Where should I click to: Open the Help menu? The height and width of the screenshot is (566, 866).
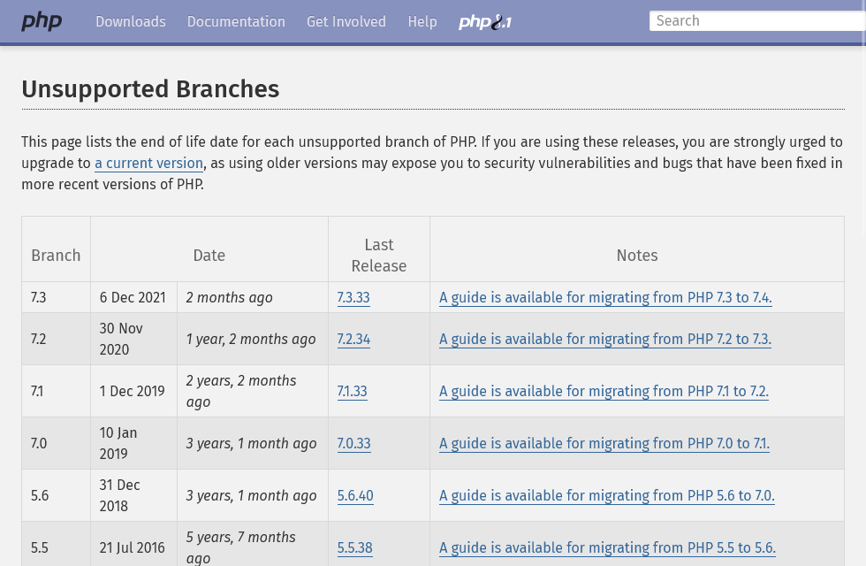[x=422, y=21]
